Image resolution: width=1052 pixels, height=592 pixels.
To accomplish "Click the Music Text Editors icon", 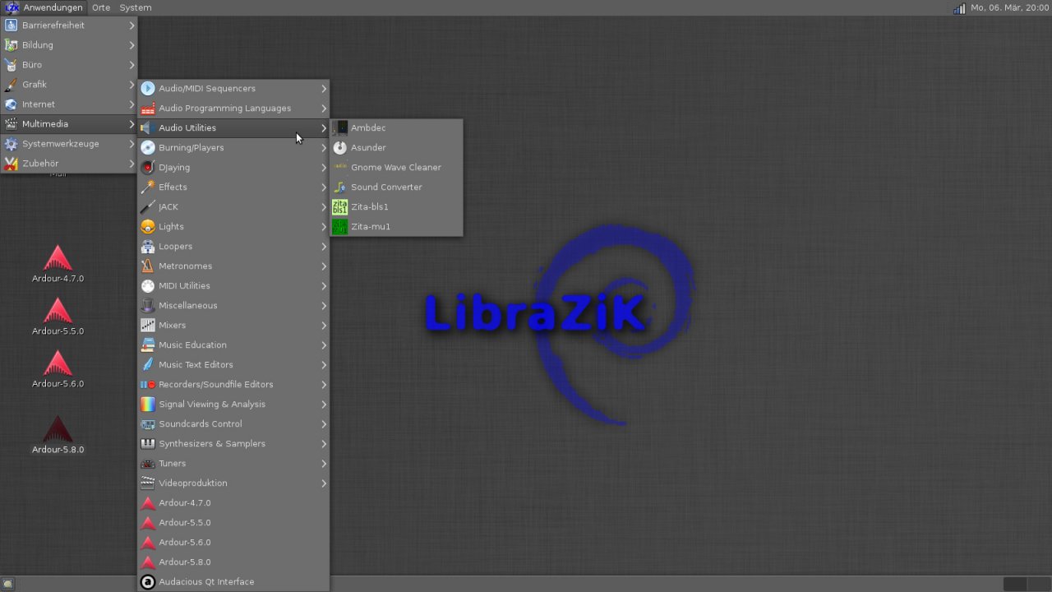I will pyautogui.click(x=148, y=365).
